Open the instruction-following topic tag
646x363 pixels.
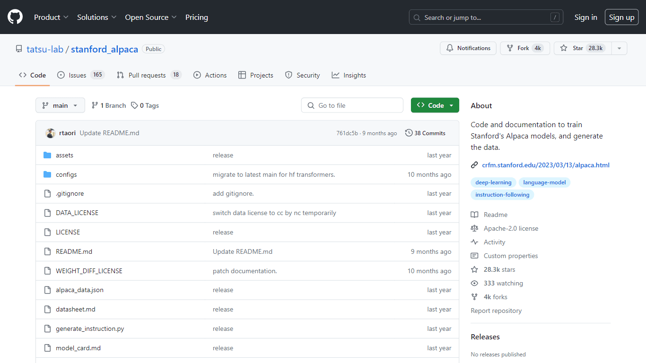click(502, 195)
